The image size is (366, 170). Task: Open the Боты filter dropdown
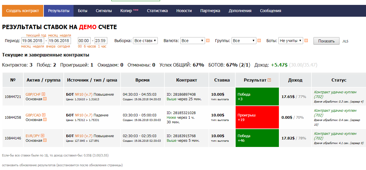[x=291, y=41]
